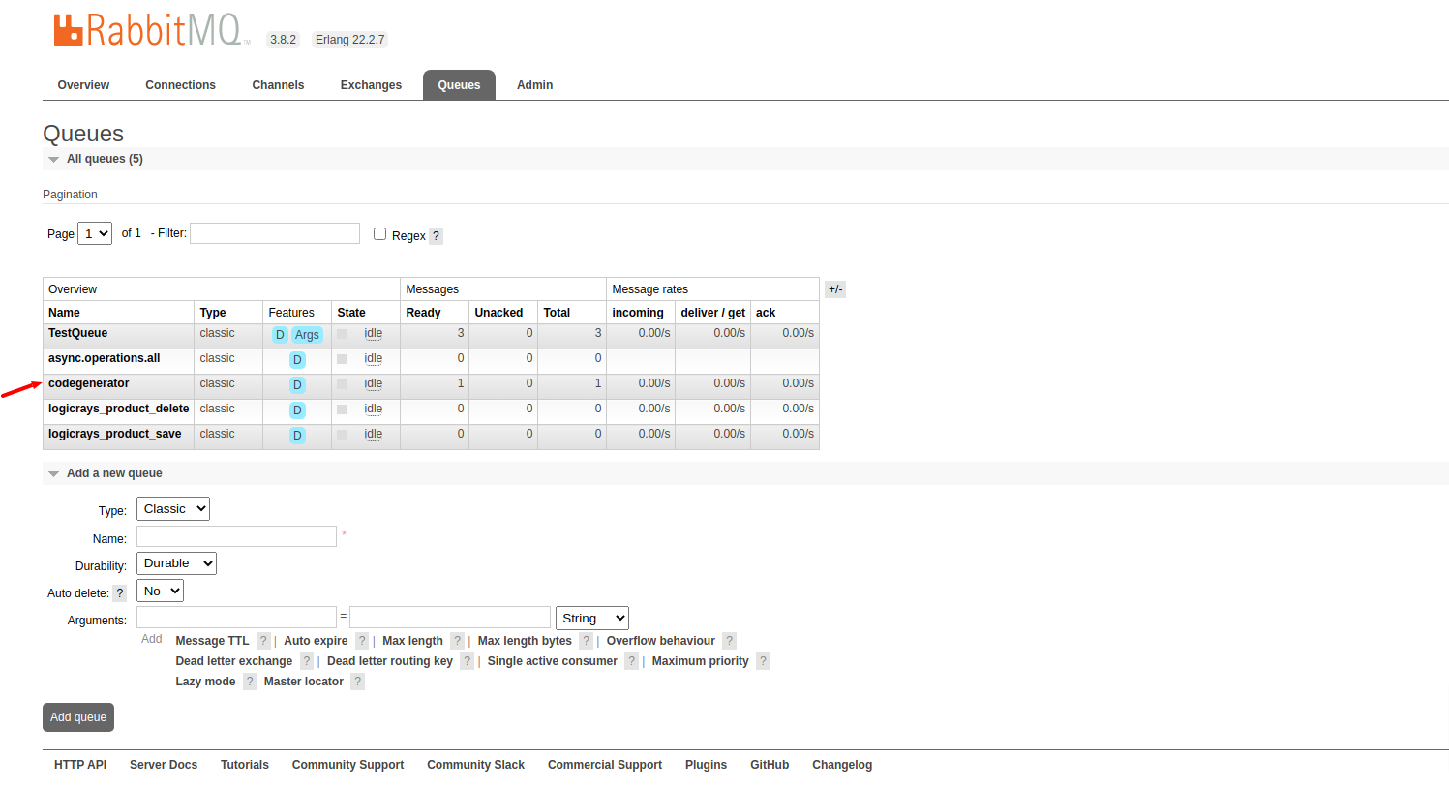Click the Single active consumer help icon
Image resolution: width=1449 pixels, height=789 pixels.
click(632, 661)
